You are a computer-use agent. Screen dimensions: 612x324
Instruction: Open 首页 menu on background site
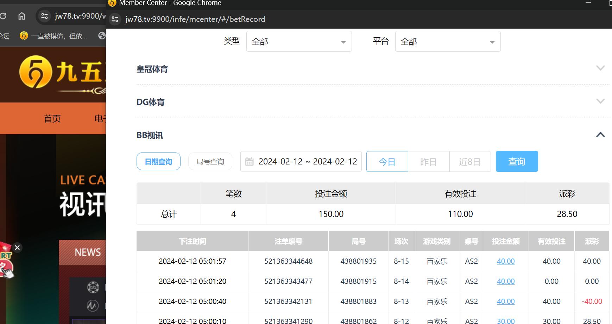(52, 118)
